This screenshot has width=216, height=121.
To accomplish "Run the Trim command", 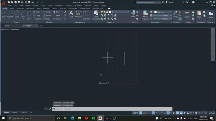I will 56,12.
